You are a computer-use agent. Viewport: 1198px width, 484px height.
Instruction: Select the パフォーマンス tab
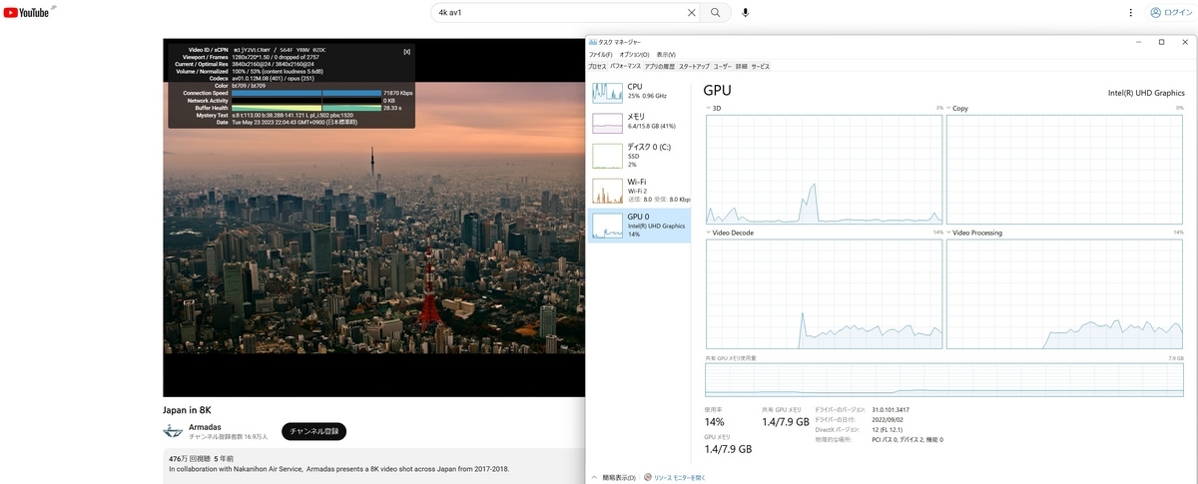click(626, 66)
